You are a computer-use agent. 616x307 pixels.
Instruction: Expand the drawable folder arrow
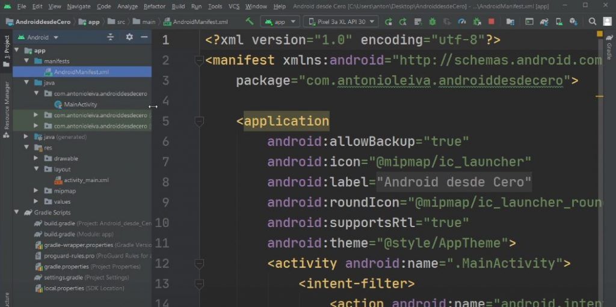[36, 158]
